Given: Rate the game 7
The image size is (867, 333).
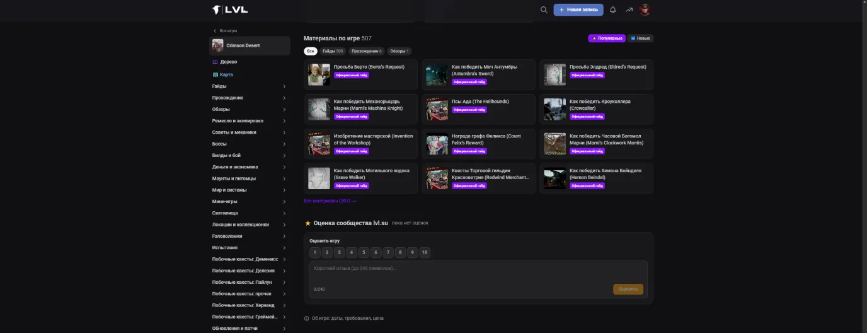Looking at the screenshot, I should click(x=388, y=253).
